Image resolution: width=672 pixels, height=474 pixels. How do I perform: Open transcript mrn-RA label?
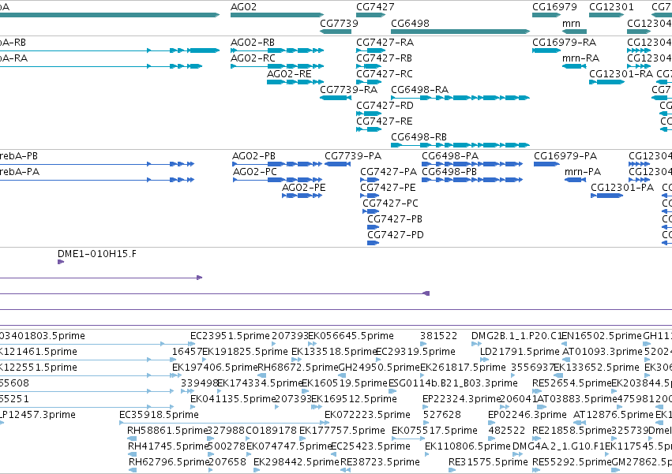580,58
